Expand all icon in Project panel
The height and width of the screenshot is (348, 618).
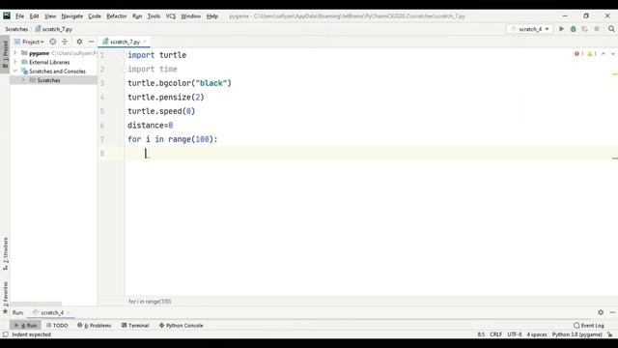click(65, 42)
